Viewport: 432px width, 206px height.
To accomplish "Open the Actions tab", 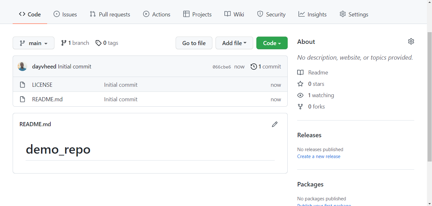I will coord(156,14).
